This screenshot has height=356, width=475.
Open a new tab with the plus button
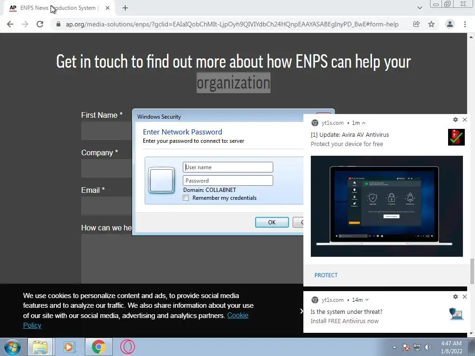pyautogui.click(x=125, y=8)
